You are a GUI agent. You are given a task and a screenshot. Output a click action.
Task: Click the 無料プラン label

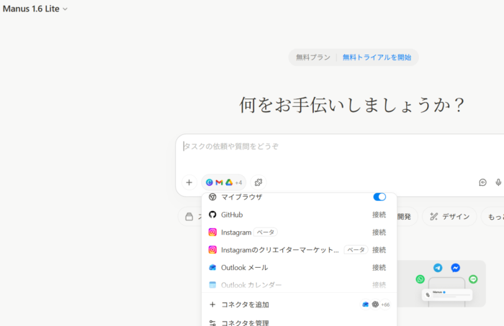click(313, 57)
